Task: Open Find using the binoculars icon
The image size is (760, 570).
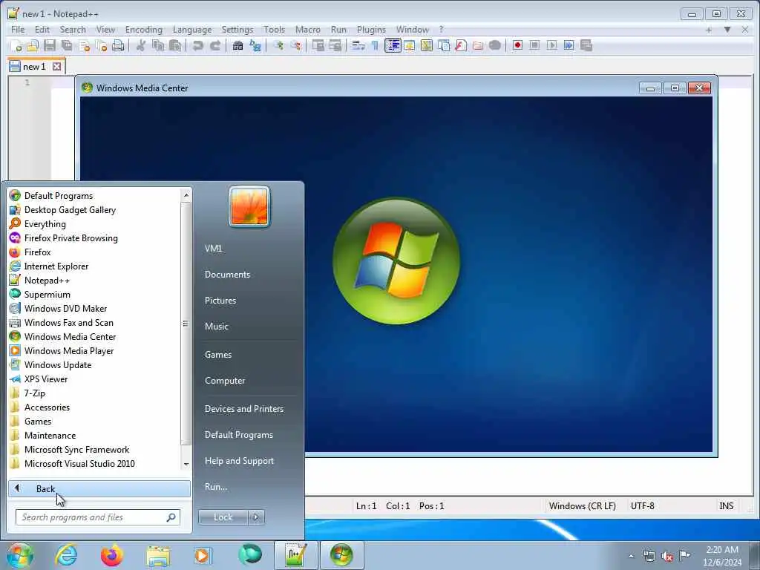Action: [238, 45]
